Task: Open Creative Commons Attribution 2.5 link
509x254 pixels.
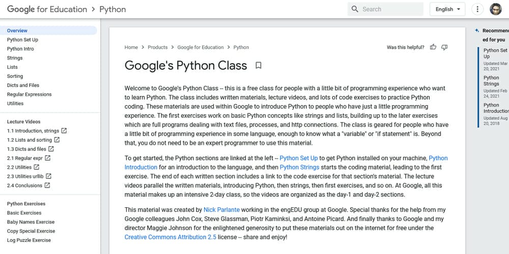Action: pos(171,237)
